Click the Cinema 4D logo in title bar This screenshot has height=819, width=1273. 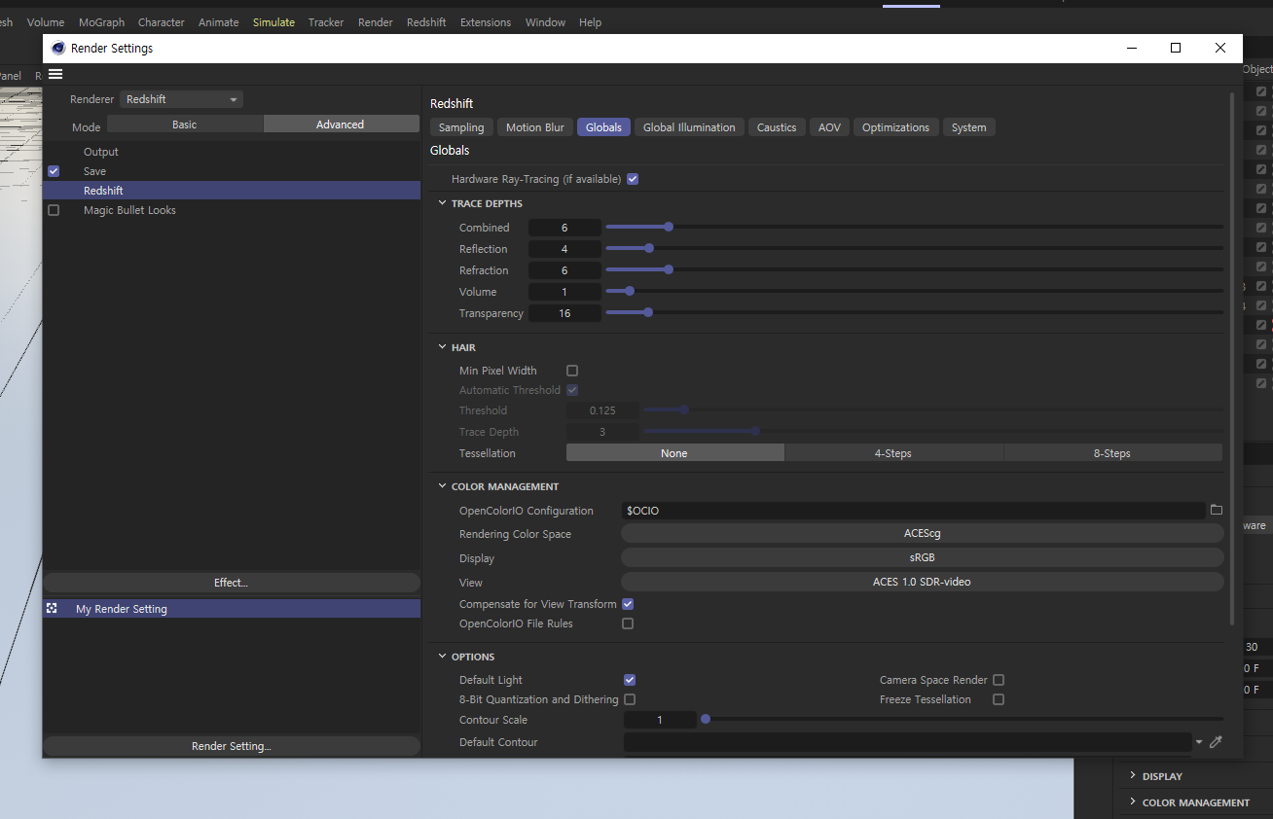pyautogui.click(x=58, y=48)
